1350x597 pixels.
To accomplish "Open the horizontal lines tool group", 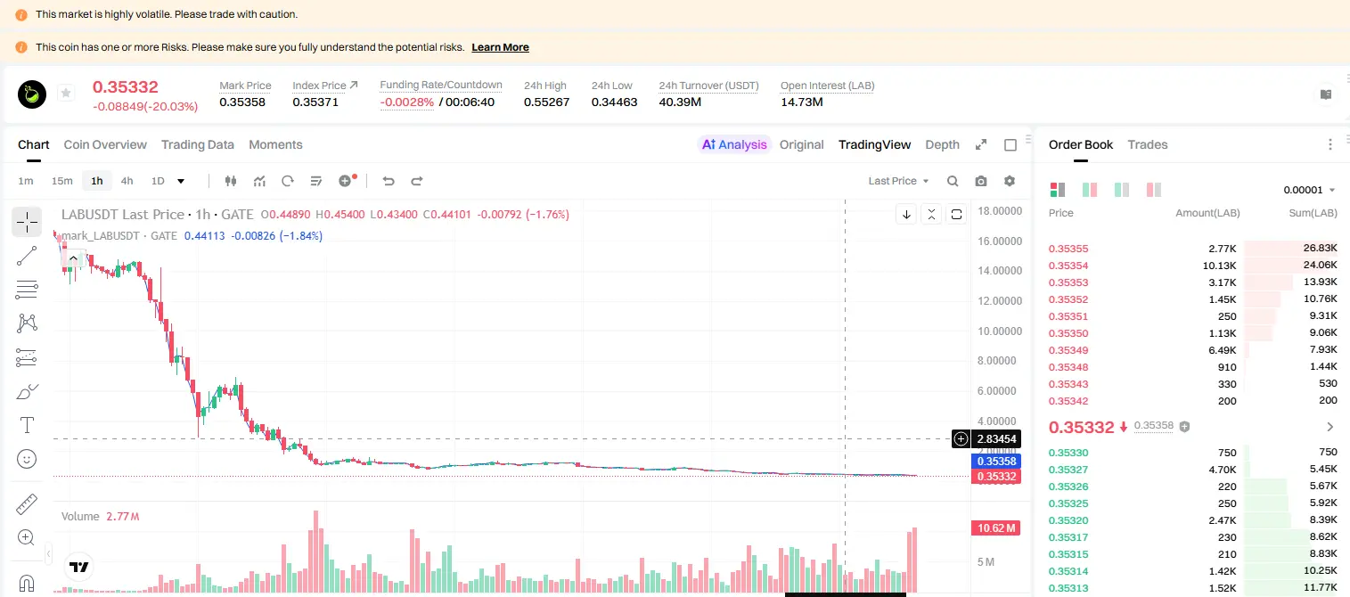I will pyautogui.click(x=27, y=290).
